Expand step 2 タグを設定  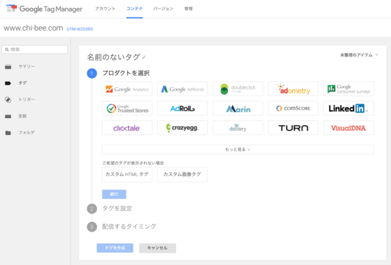(x=117, y=209)
